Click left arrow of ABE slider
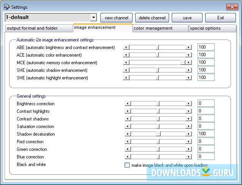Image resolution: width=242 pixels, height=185 pixels. point(126,47)
